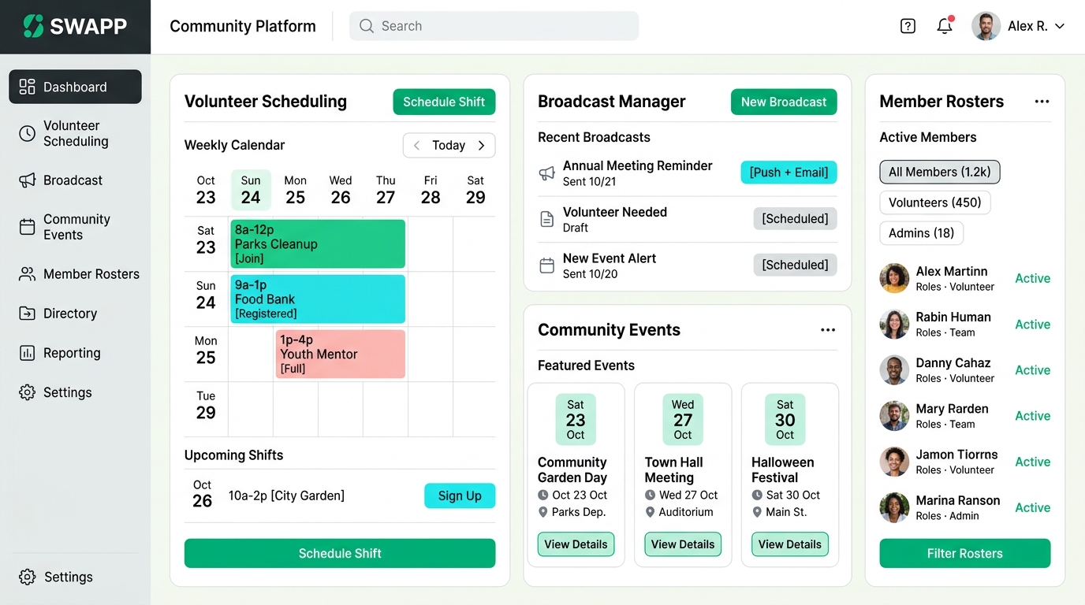Image resolution: width=1085 pixels, height=605 pixels.
Task: Click the Filter Rosters button
Action: click(964, 553)
